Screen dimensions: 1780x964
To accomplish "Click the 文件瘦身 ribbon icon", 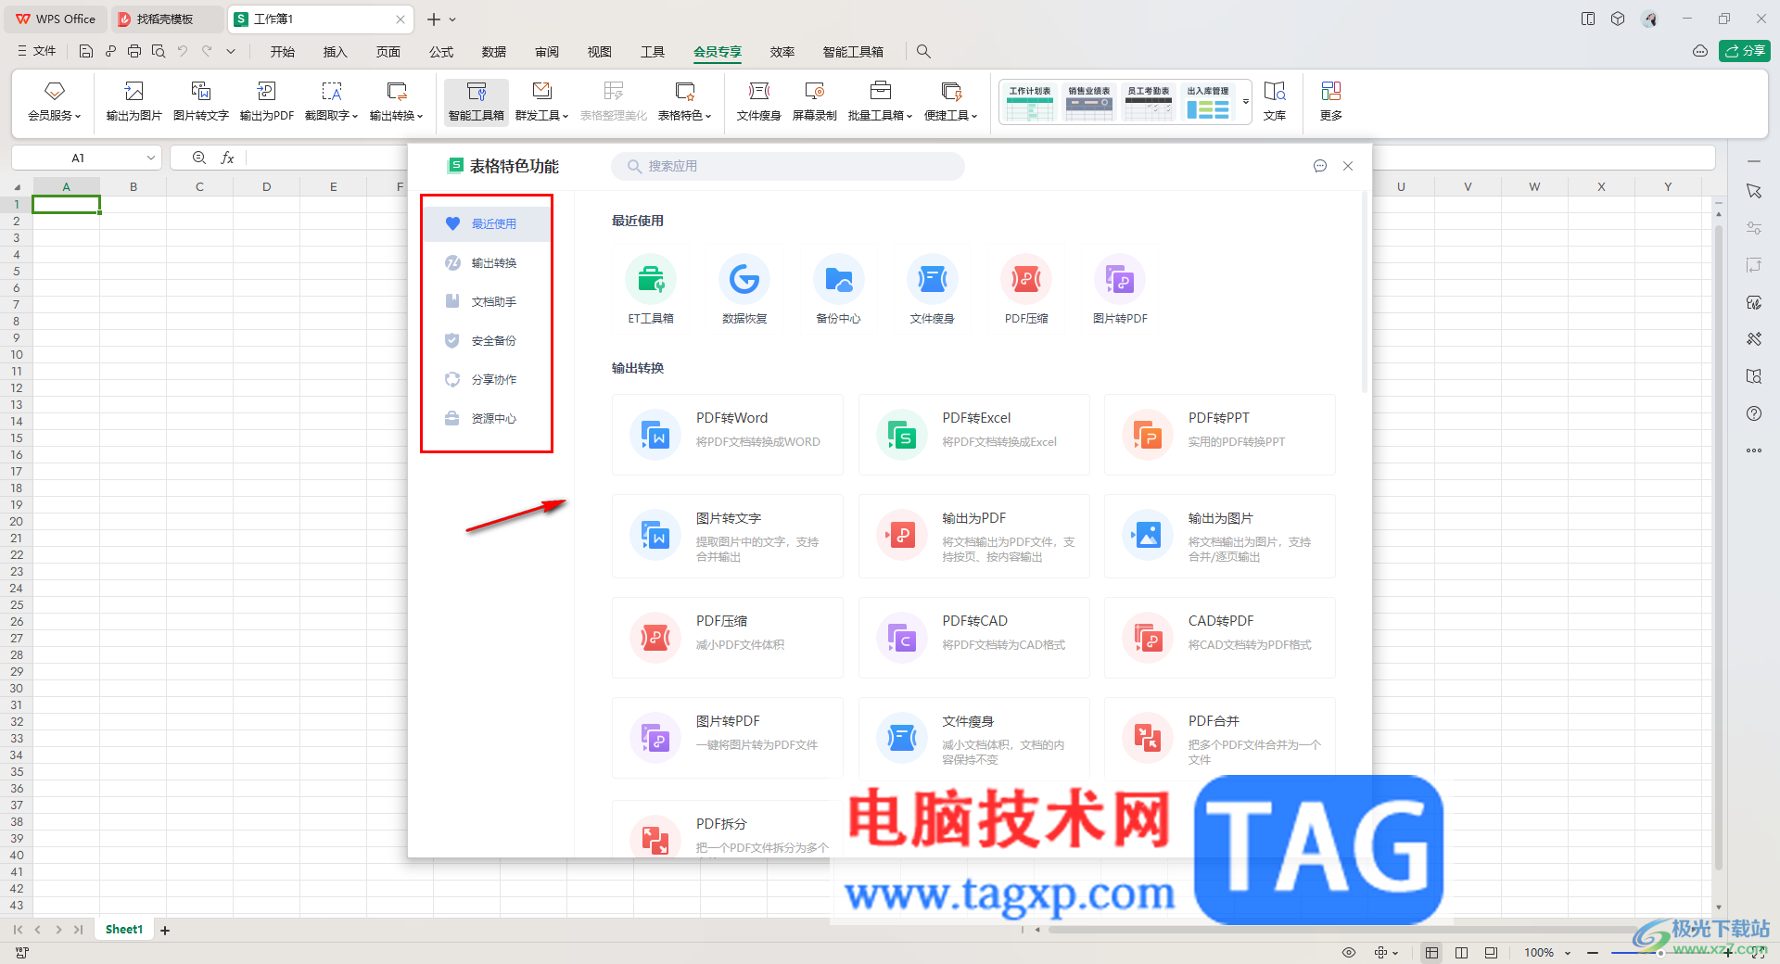I will click(x=758, y=101).
